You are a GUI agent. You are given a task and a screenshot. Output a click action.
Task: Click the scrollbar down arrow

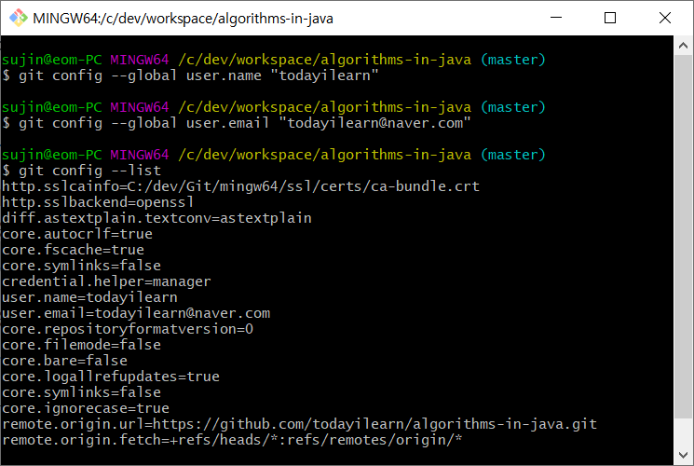pyautogui.click(x=683, y=456)
